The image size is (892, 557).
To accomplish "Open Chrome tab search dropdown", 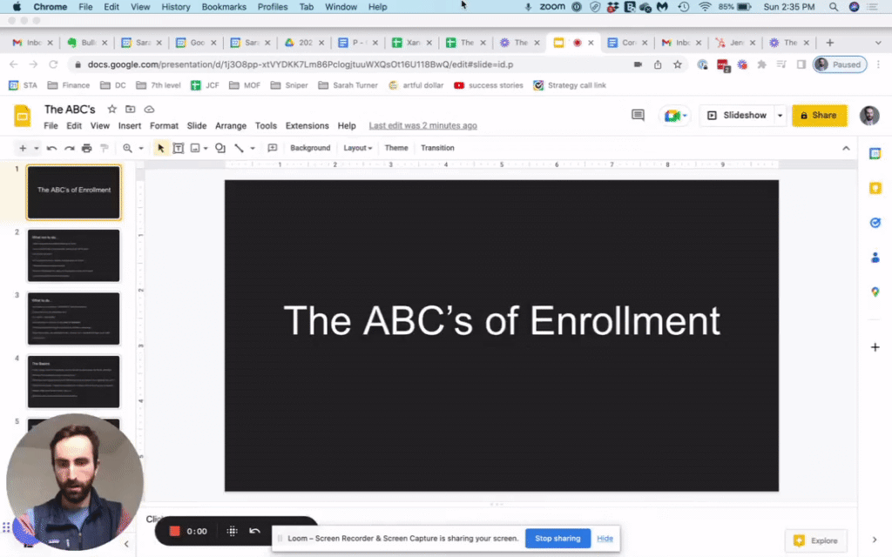I will click(878, 43).
